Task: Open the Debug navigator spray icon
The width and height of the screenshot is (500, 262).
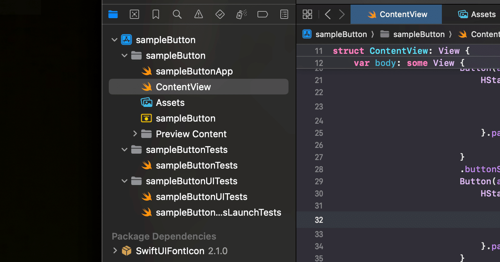Action: [241, 15]
